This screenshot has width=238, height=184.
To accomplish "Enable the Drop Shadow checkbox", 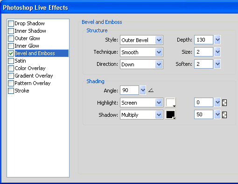I will 11,23.
